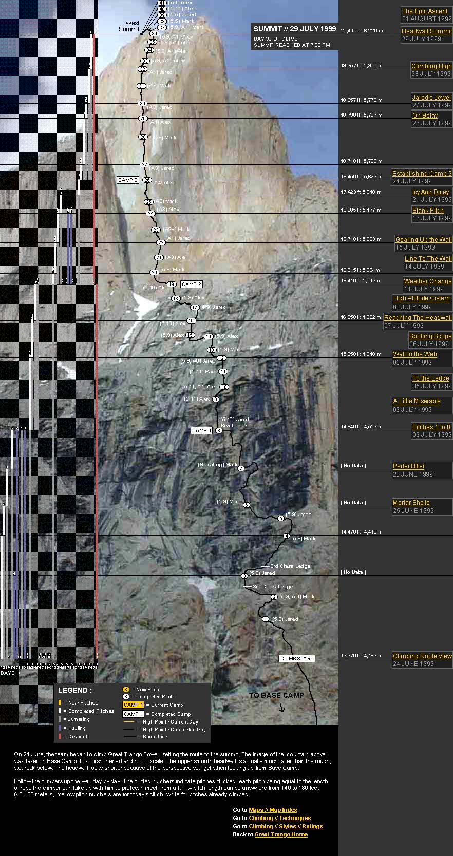Open the Climbing Route View link
This screenshot has height=856, width=453.
422,656
